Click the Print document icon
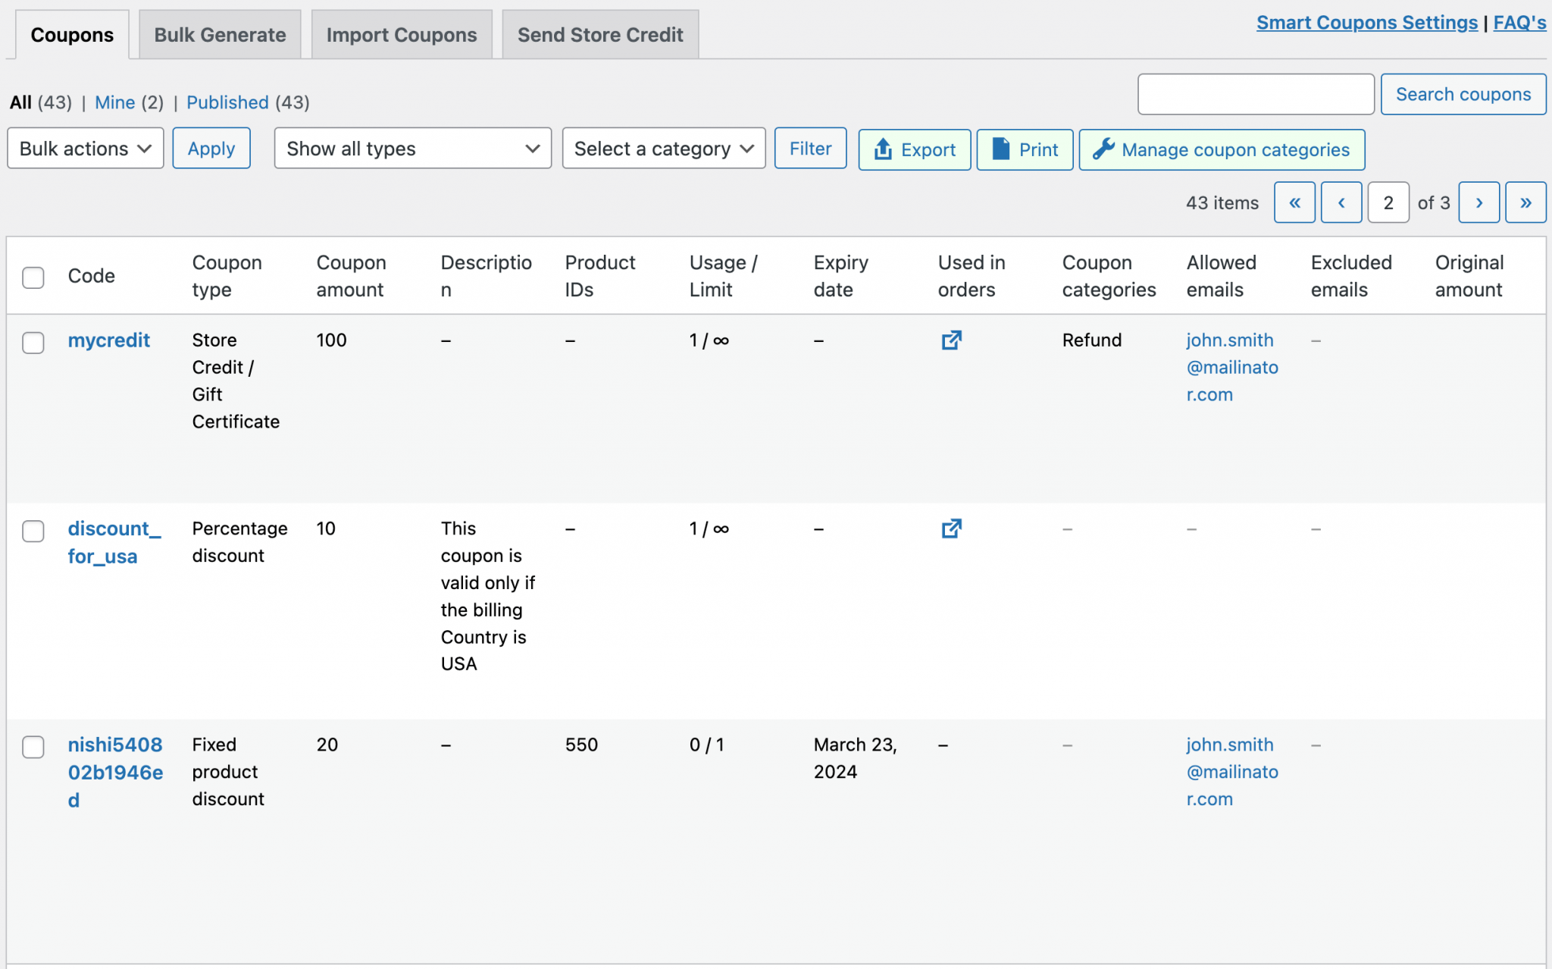Image resolution: width=1552 pixels, height=969 pixels. (1000, 149)
